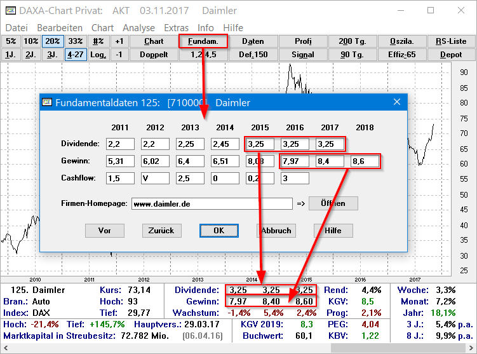This screenshot has width=477, height=354.
Task: Click into the Firmen-Homepage text field
Action: coord(212,204)
